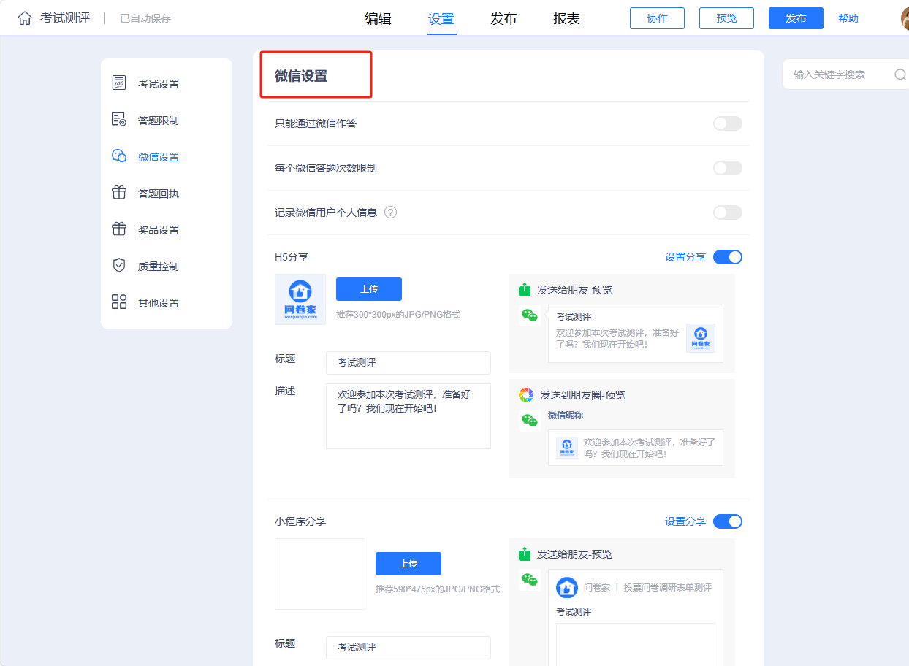Enable 只能通过微信作答 switch
Viewport: 909px width, 666px height.
(728, 123)
